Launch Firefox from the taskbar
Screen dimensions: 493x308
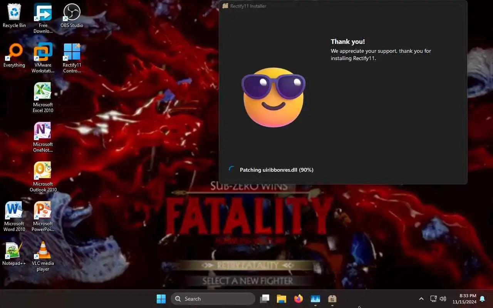pyautogui.click(x=298, y=299)
